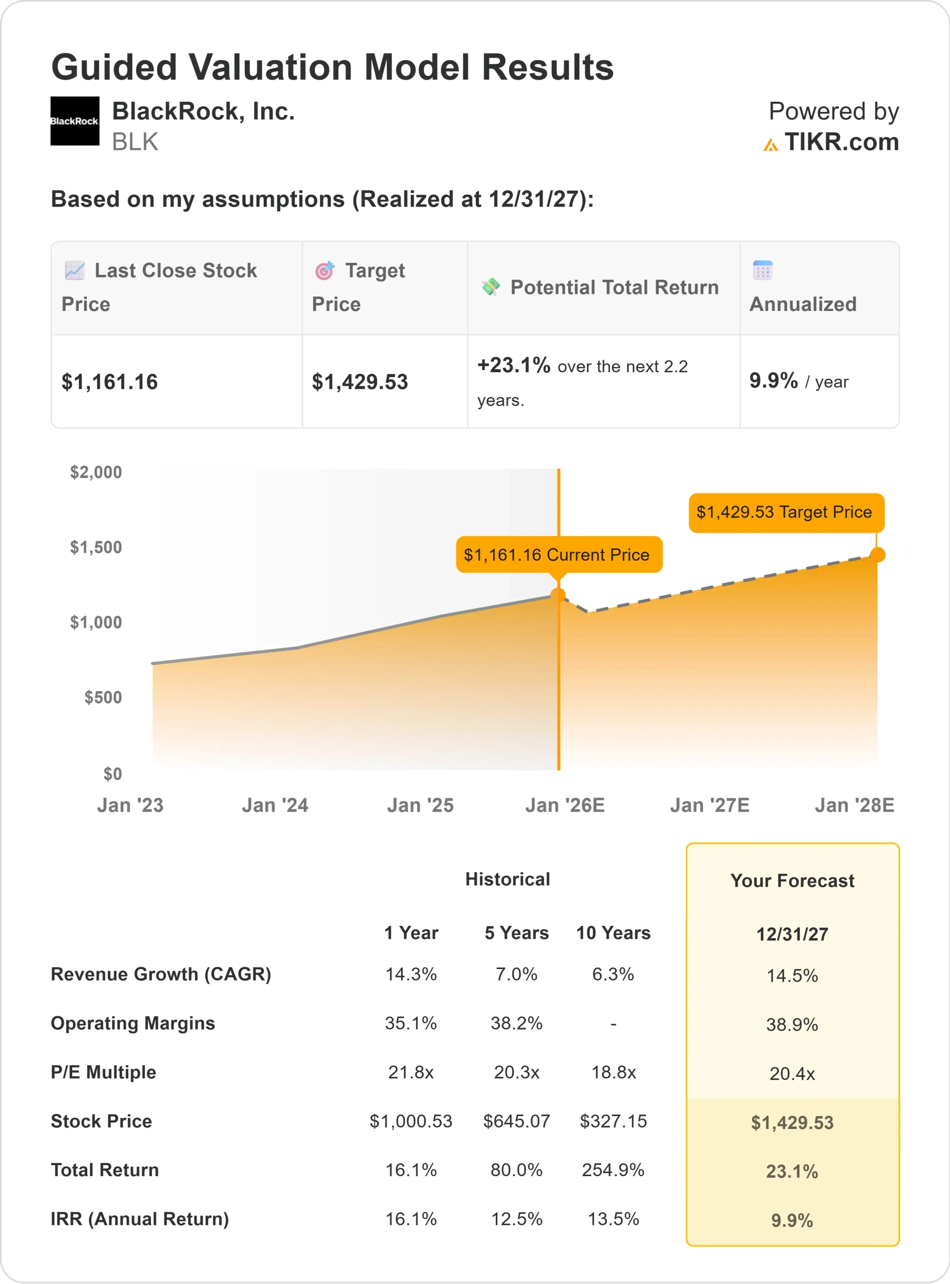Click the Revenue Growth (CAGR) row label
950x1284 pixels.
tap(161, 974)
